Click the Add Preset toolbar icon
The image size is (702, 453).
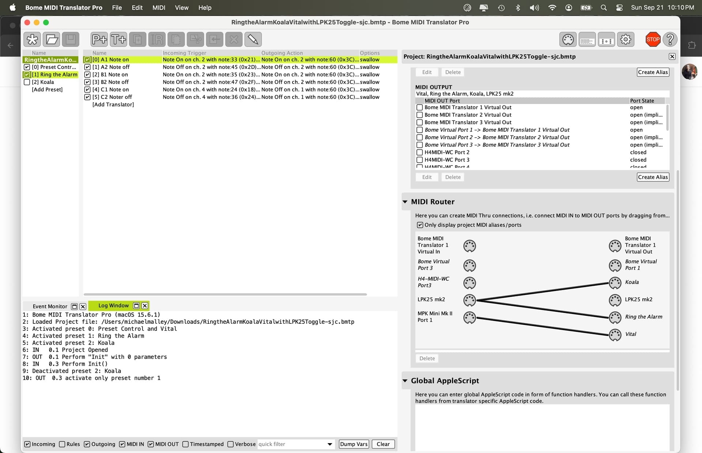(x=99, y=39)
